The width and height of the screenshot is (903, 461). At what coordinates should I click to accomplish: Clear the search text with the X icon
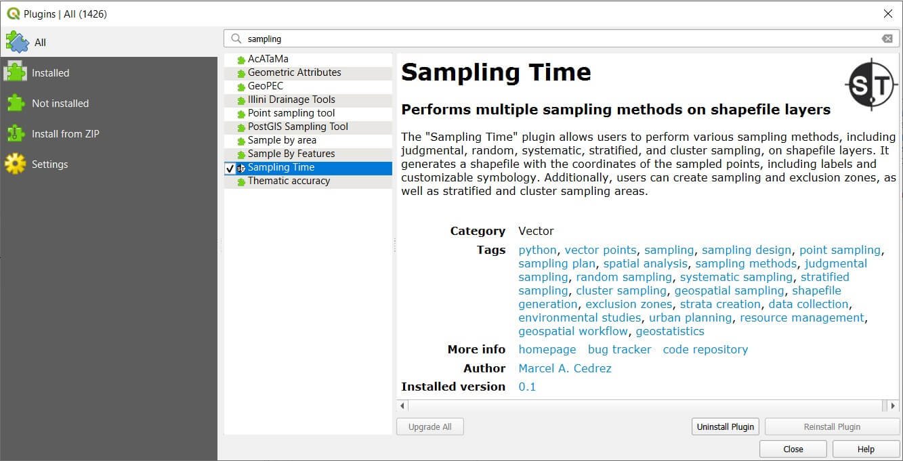[887, 39]
